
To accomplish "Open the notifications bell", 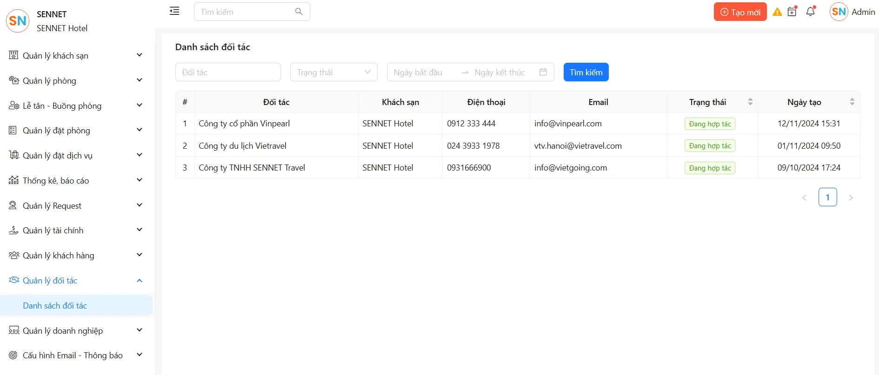I will [810, 12].
